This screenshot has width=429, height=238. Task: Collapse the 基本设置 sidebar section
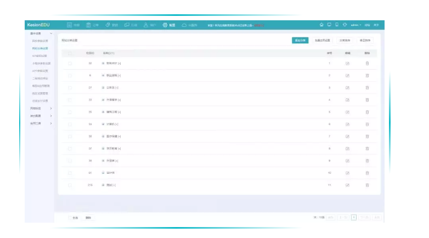51,33
